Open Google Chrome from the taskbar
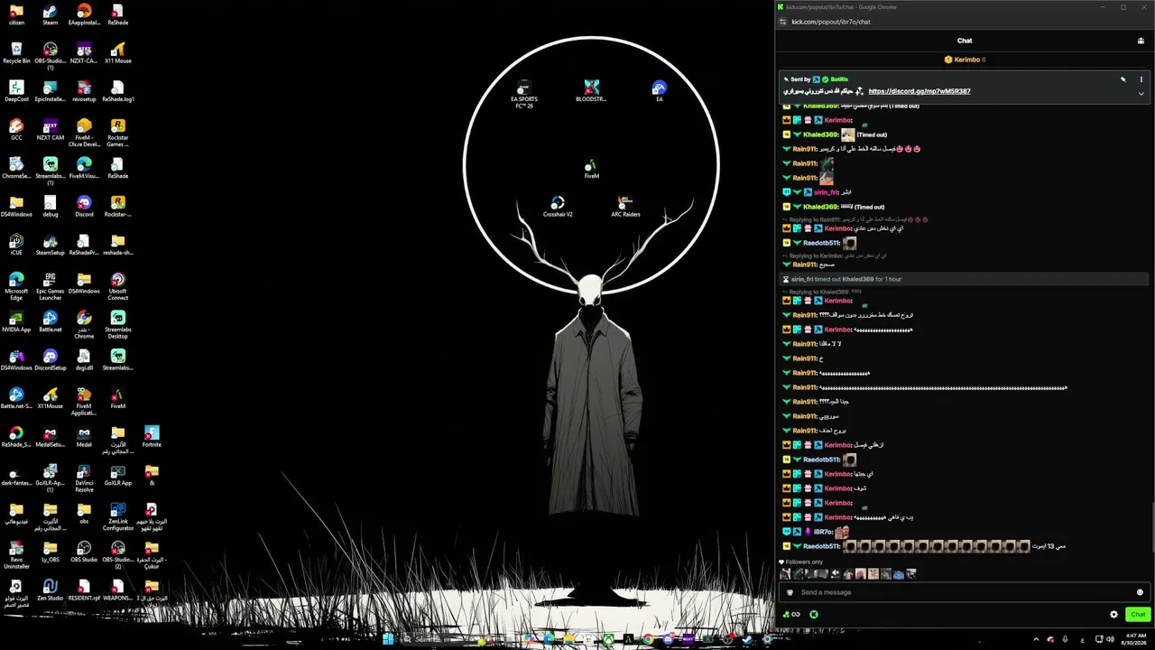 click(648, 639)
